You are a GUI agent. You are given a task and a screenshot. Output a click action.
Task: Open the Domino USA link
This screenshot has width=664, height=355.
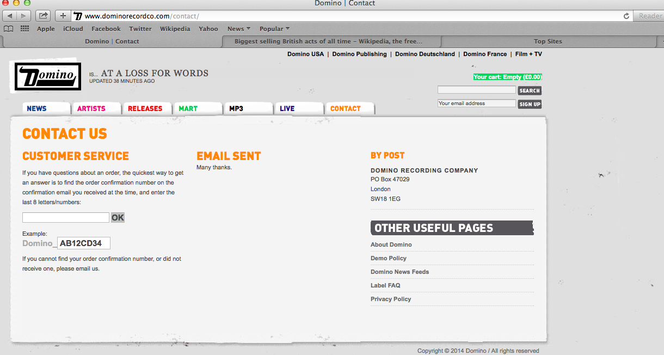305,54
